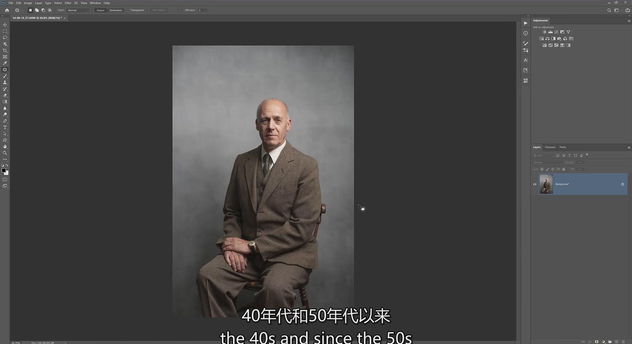Click the Source button in options bar

tap(100, 10)
